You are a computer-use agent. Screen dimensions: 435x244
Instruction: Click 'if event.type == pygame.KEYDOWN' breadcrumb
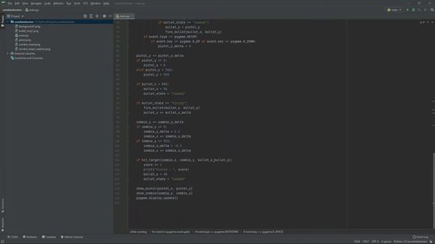216,232
